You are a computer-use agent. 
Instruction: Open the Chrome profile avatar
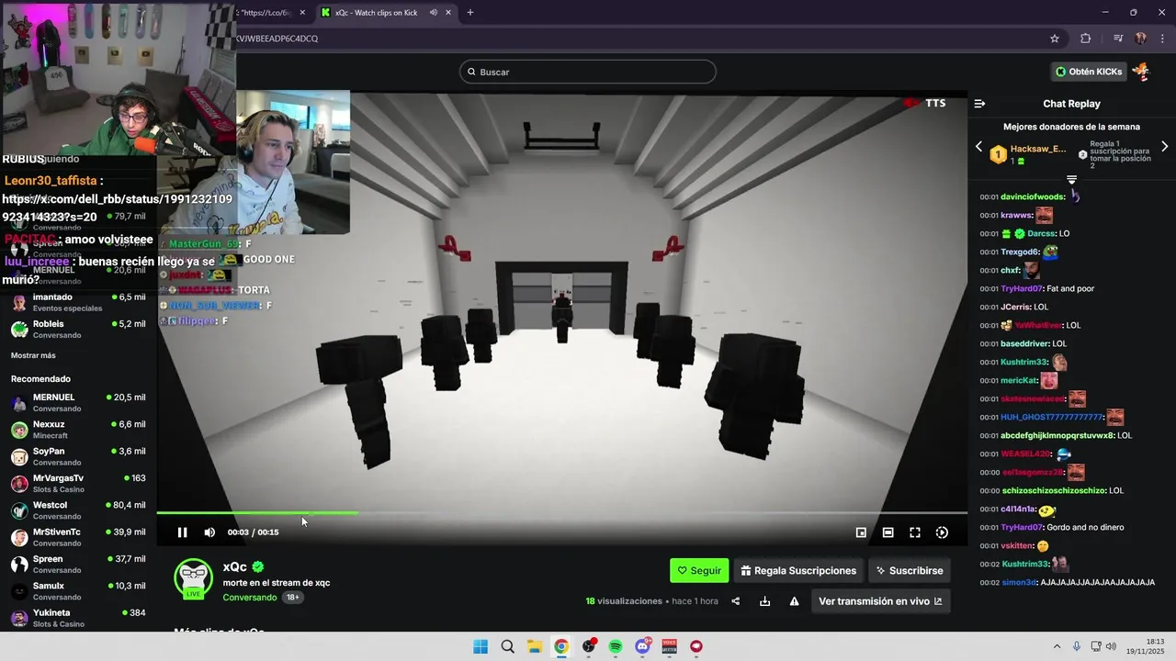(1140, 39)
